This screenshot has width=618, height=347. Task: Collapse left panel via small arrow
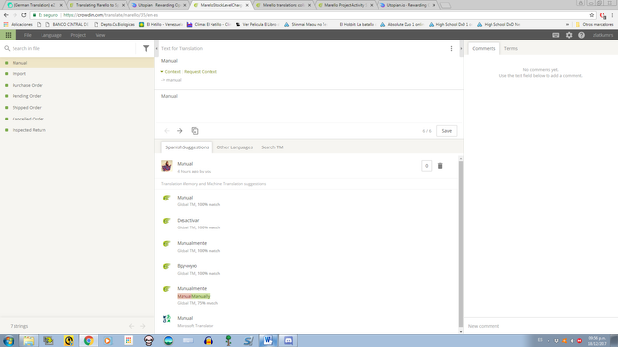pyautogui.click(x=156, y=49)
